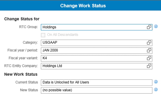Open value help for RTC Group
The image size is (161, 94).
(149, 27)
